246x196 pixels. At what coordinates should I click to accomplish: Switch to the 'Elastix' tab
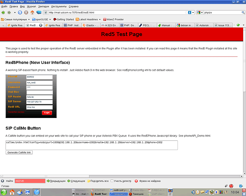pyautogui.click(x=91, y=25)
